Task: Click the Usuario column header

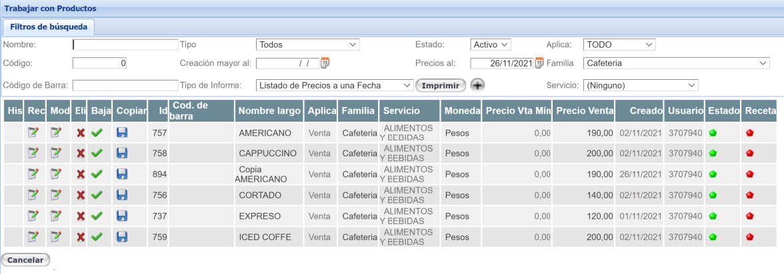Action: pyautogui.click(x=685, y=111)
